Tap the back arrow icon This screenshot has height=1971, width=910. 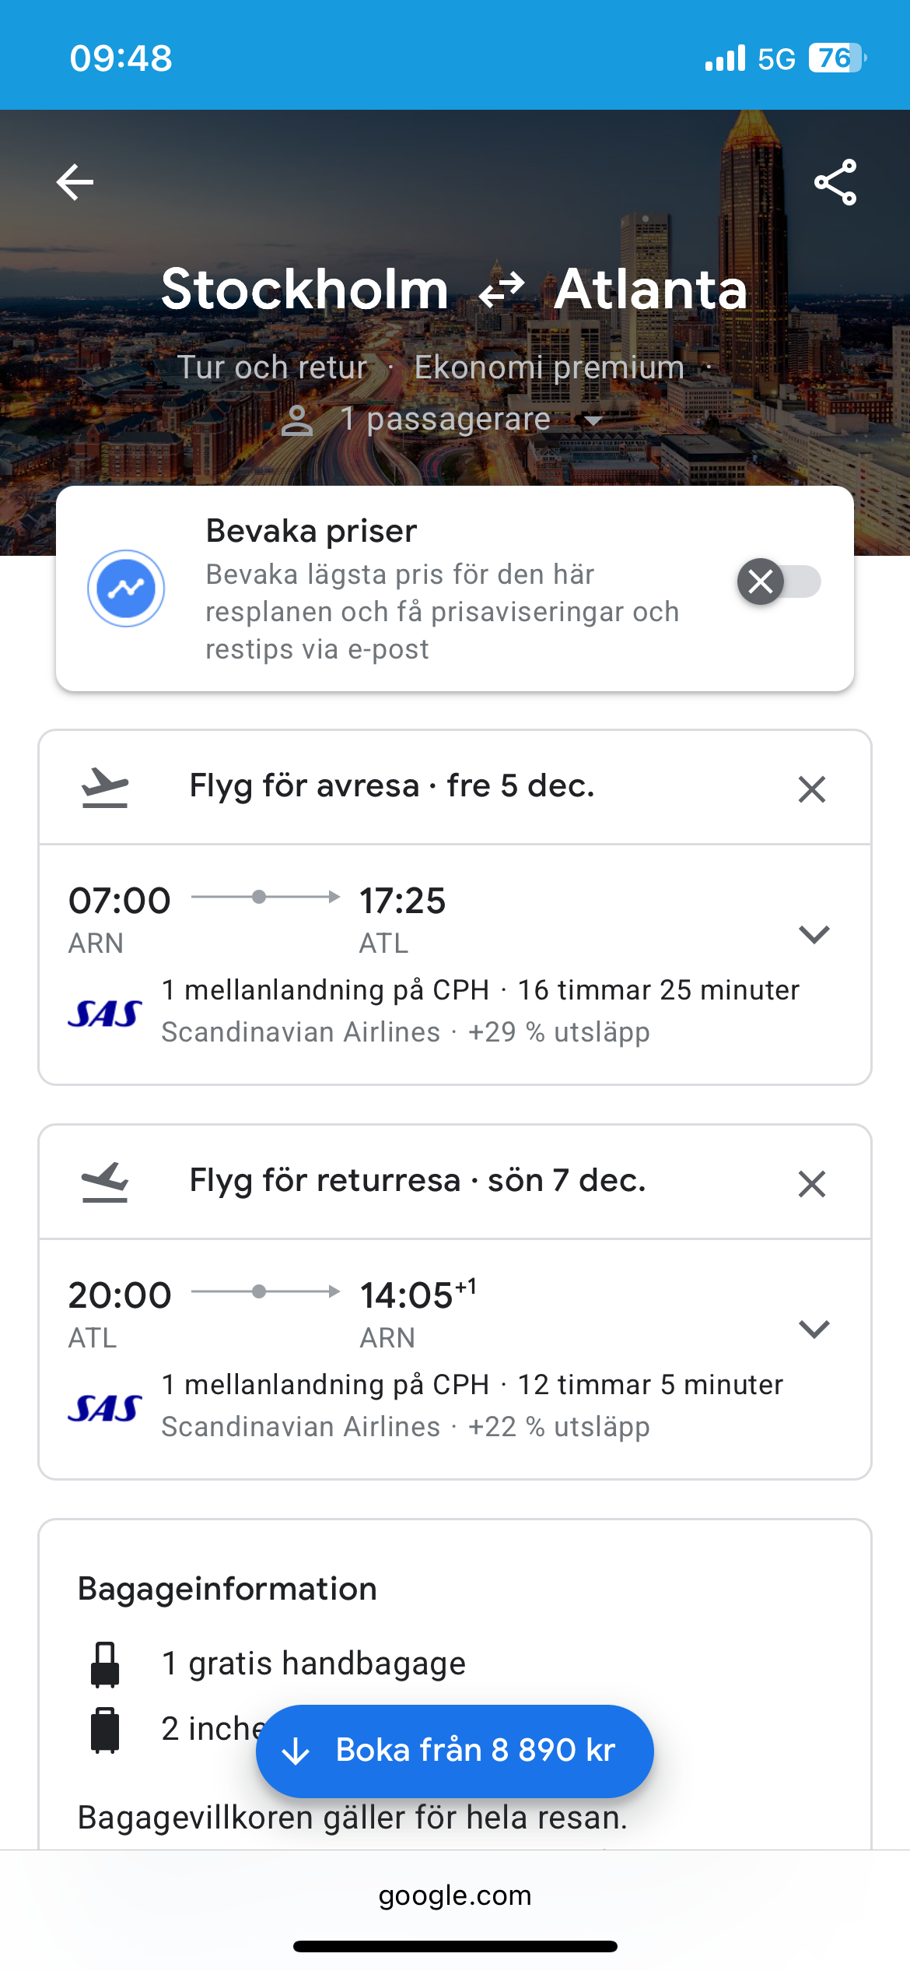(x=75, y=183)
